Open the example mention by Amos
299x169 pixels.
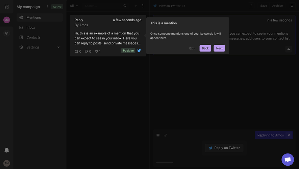pyautogui.click(x=108, y=36)
